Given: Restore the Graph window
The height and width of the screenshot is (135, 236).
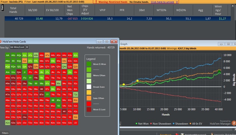Looking at the screenshot, I should pyautogui.click(x=228, y=44).
